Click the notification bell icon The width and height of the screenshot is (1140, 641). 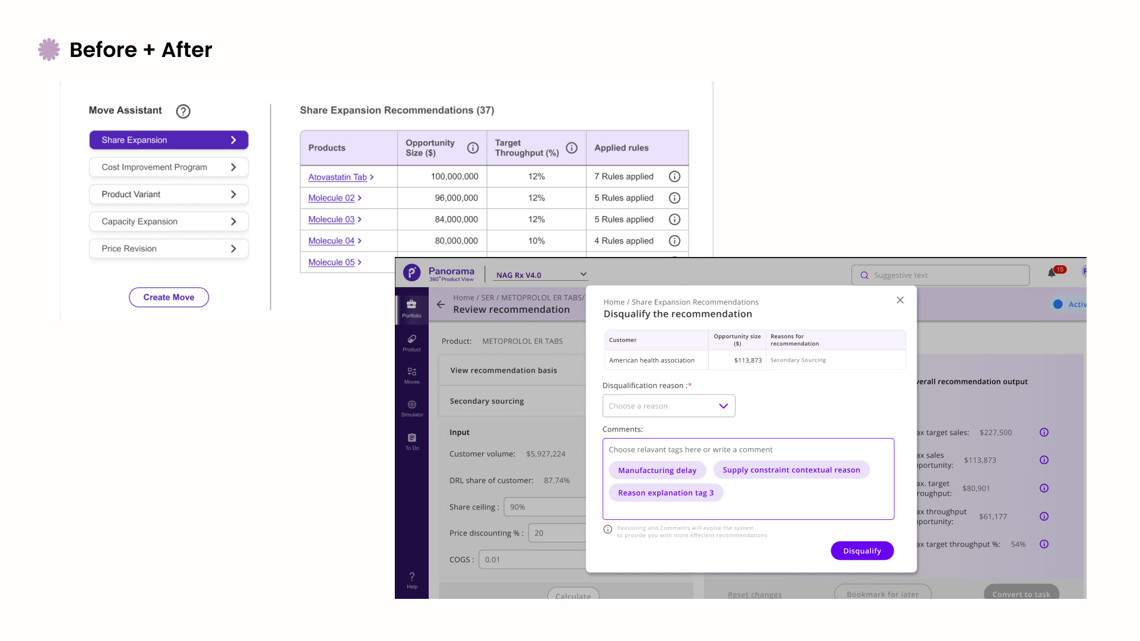click(1052, 273)
